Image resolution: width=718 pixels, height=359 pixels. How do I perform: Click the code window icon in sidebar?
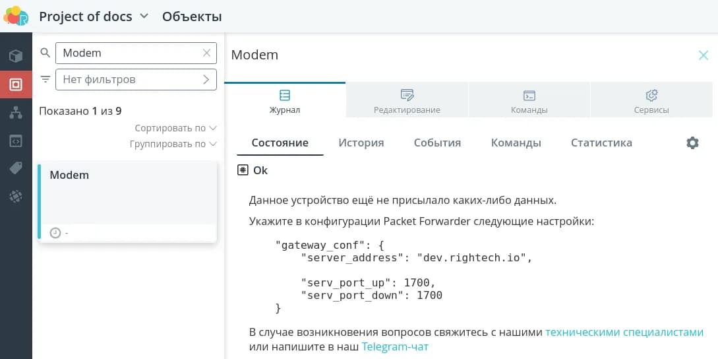pyautogui.click(x=16, y=141)
